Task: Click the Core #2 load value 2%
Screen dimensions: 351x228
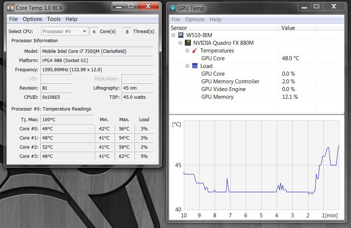Action: (144, 147)
